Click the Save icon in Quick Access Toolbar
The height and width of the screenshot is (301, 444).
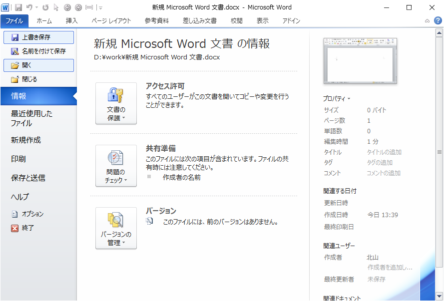[18, 7]
